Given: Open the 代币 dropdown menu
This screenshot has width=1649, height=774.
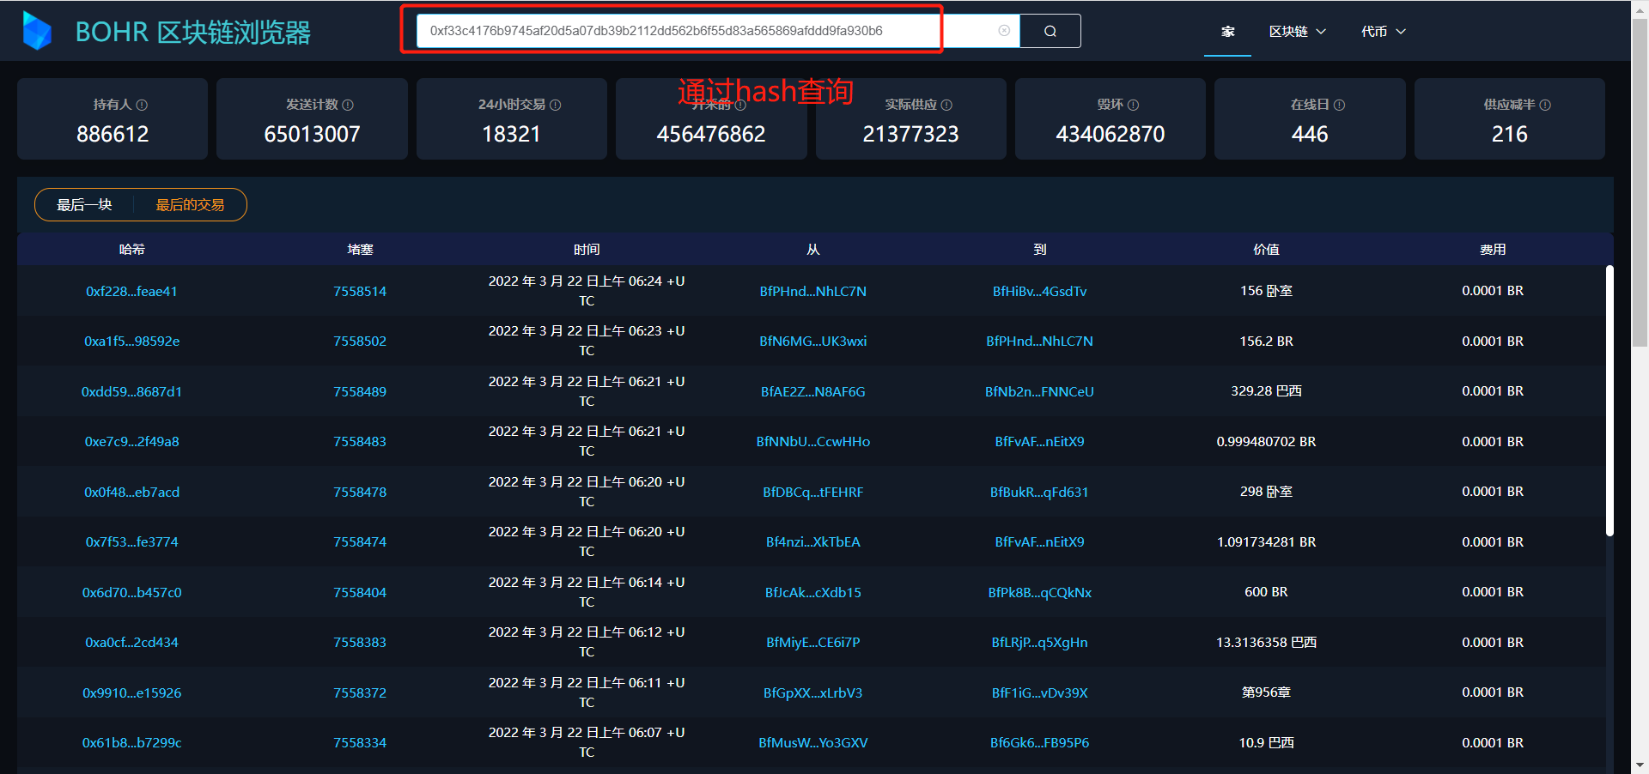Looking at the screenshot, I should (x=1383, y=32).
